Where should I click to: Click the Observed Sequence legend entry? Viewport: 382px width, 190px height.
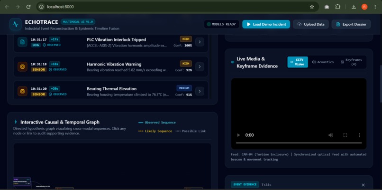(157, 123)
